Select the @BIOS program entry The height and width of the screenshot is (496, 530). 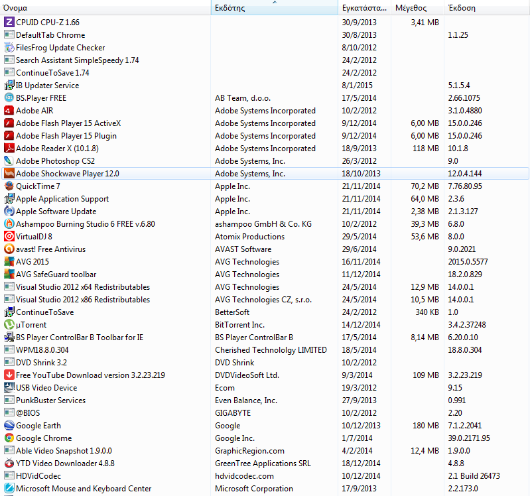265,413
